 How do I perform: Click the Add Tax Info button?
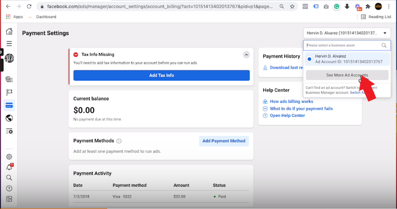click(161, 75)
